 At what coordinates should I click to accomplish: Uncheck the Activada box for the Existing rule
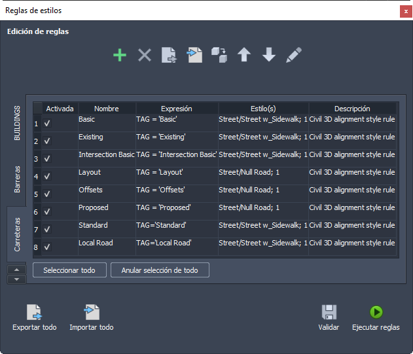(x=47, y=141)
